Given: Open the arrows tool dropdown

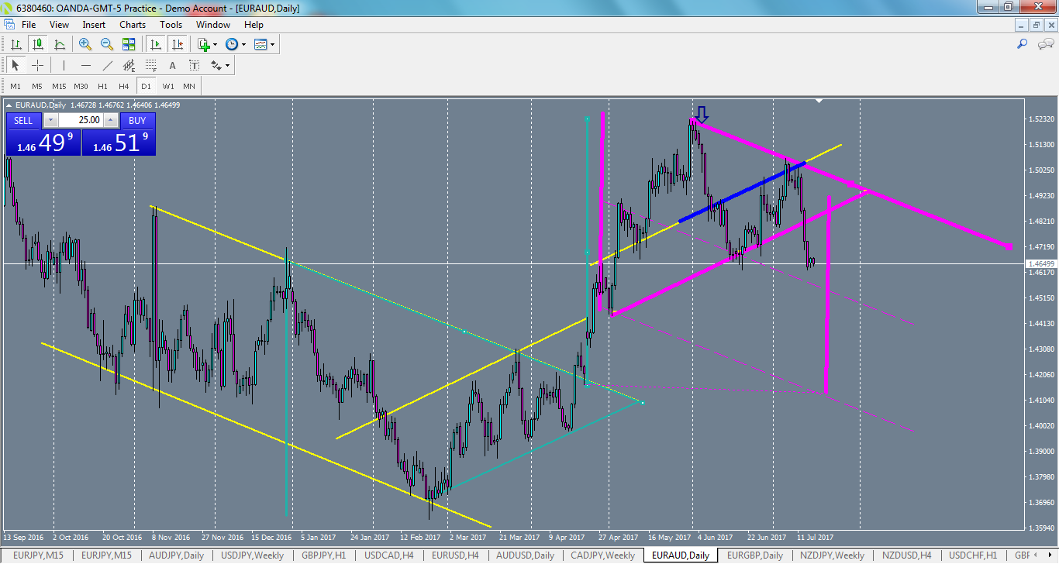Looking at the screenshot, I should [227, 65].
